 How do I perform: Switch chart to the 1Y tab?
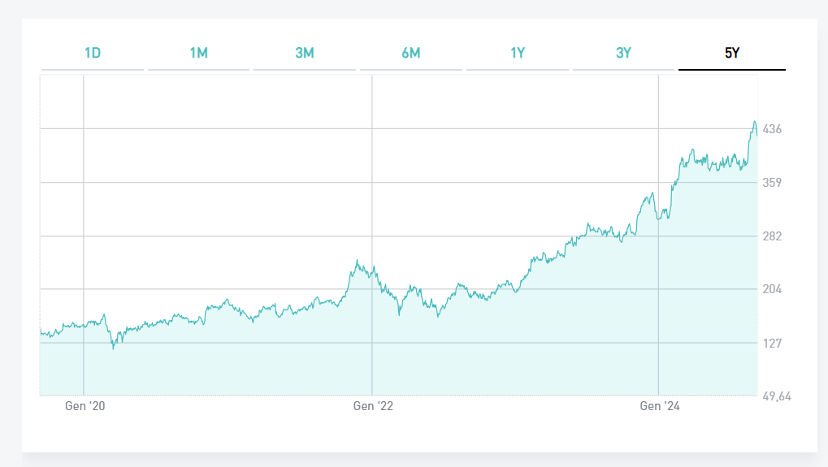pos(518,54)
